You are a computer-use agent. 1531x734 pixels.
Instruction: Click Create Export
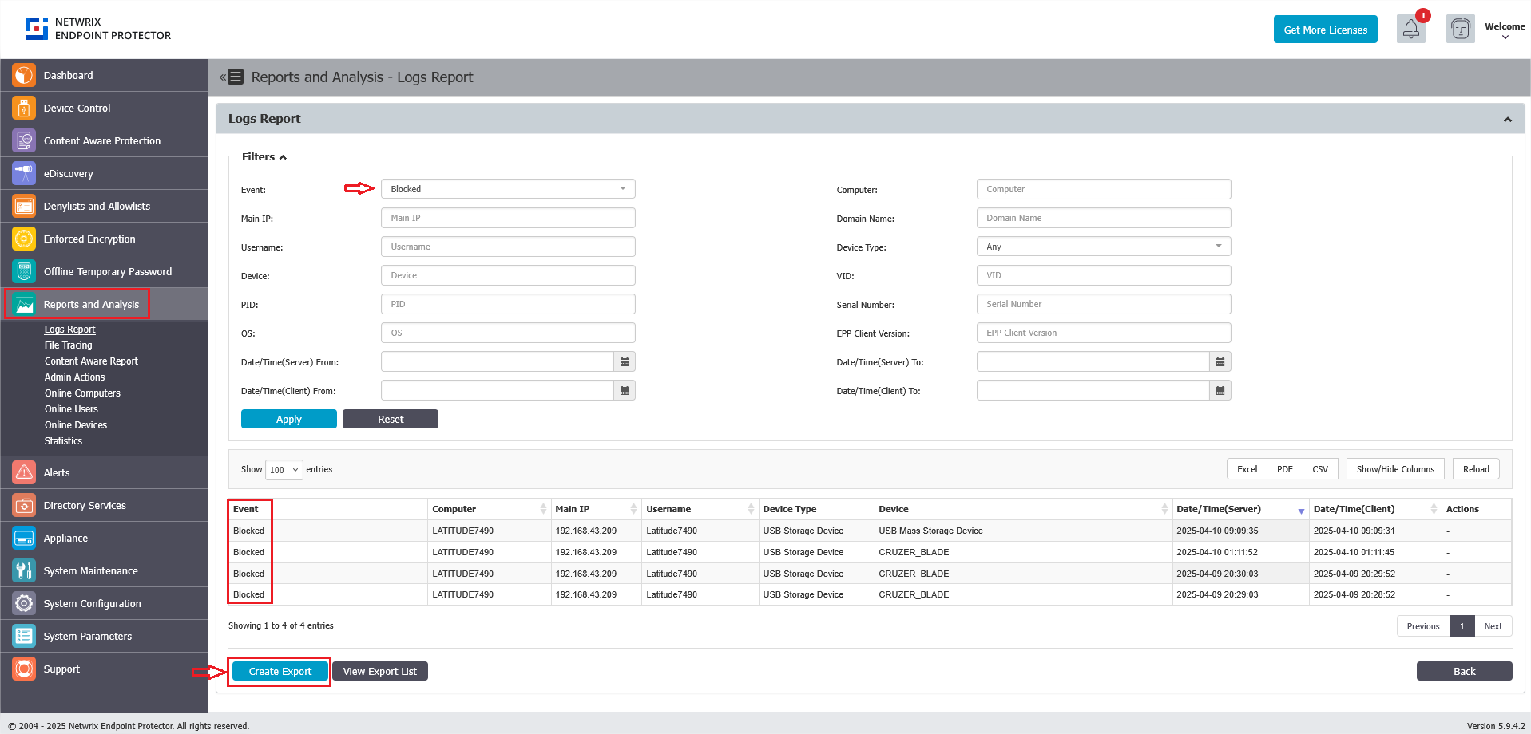pos(279,671)
